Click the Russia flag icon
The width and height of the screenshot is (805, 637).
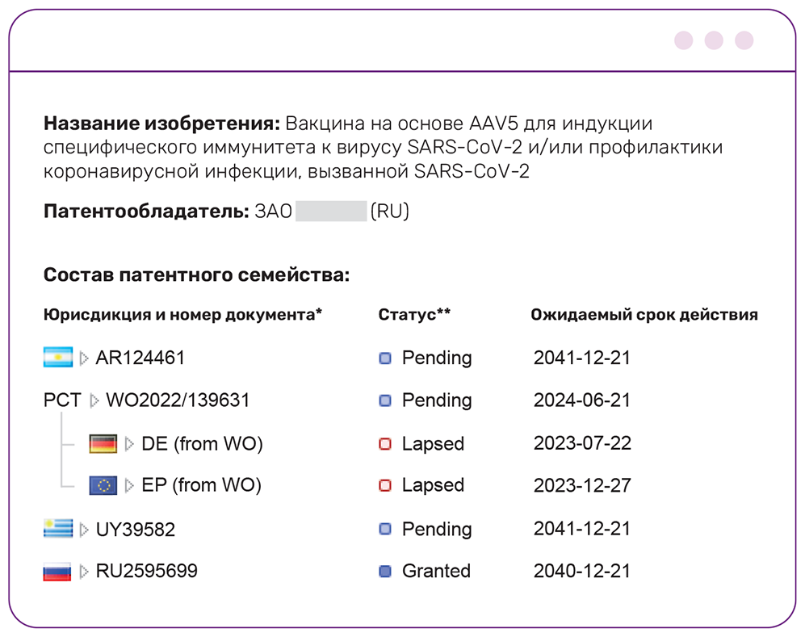57,572
